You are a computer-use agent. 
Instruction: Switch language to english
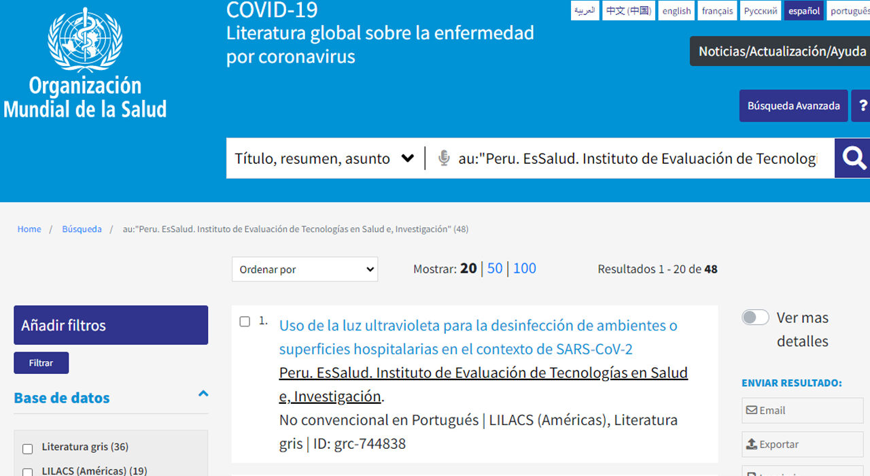(676, 11)
